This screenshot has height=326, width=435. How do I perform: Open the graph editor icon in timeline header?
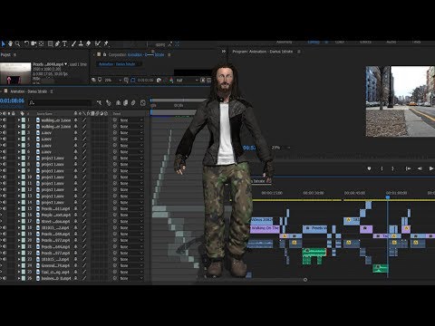tap(143, 103)
